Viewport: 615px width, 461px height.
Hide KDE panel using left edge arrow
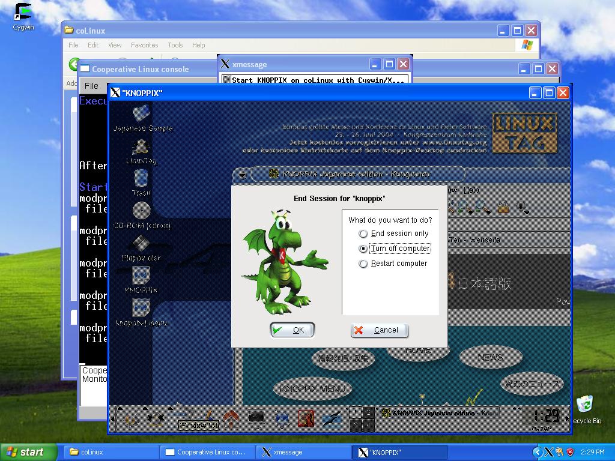point(114,419)
